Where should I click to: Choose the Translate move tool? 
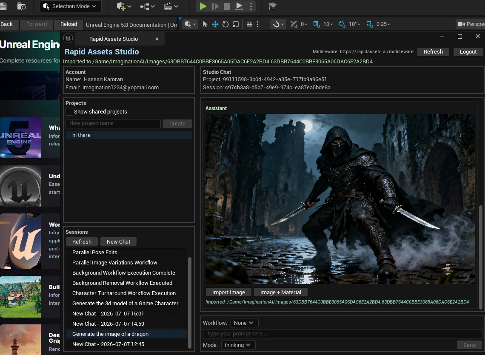tap(215, 24)
